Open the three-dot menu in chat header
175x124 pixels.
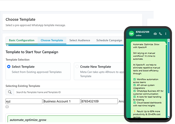[166, 34]
